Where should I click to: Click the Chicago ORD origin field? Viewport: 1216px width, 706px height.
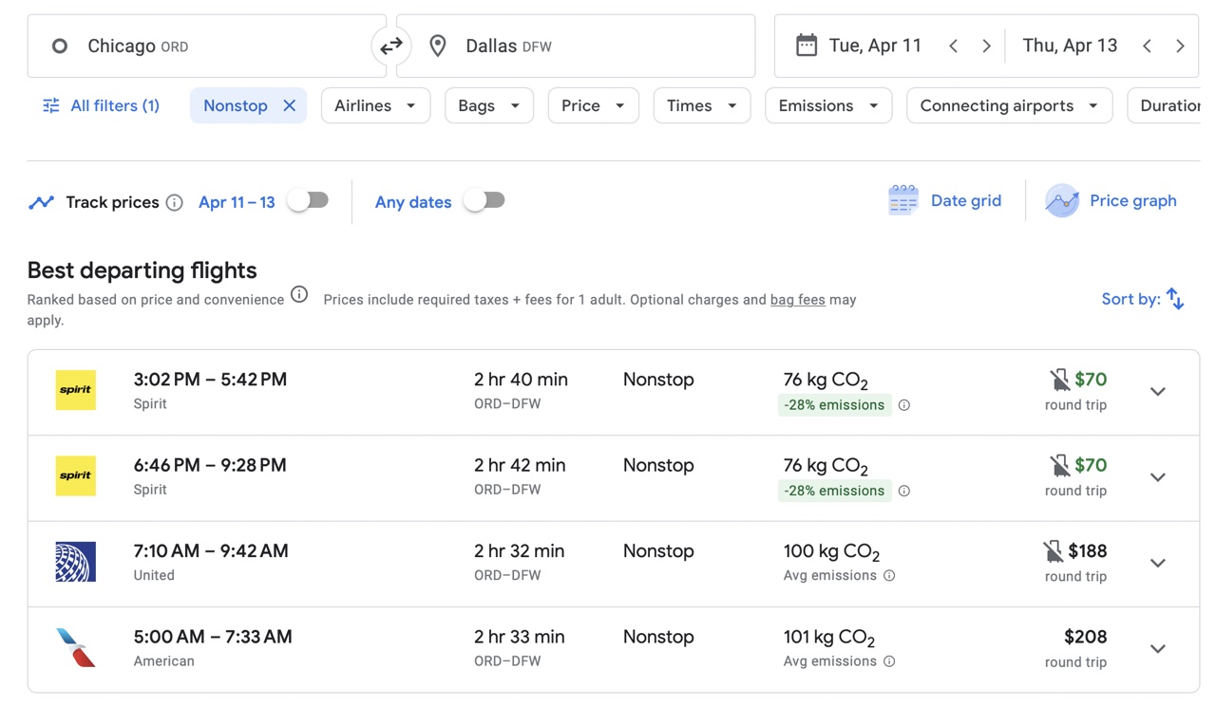point(207,46)
